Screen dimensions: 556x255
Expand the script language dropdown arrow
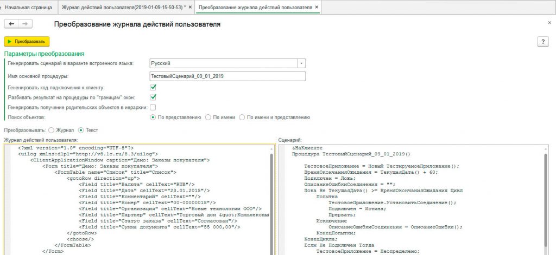301,63
